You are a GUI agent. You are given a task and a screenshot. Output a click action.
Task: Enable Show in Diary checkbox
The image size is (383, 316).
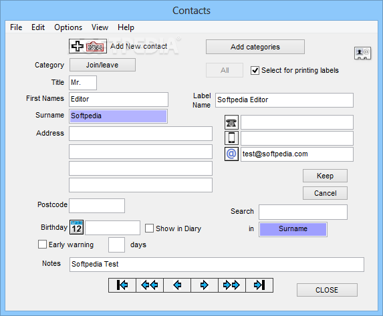coord(149,228)
